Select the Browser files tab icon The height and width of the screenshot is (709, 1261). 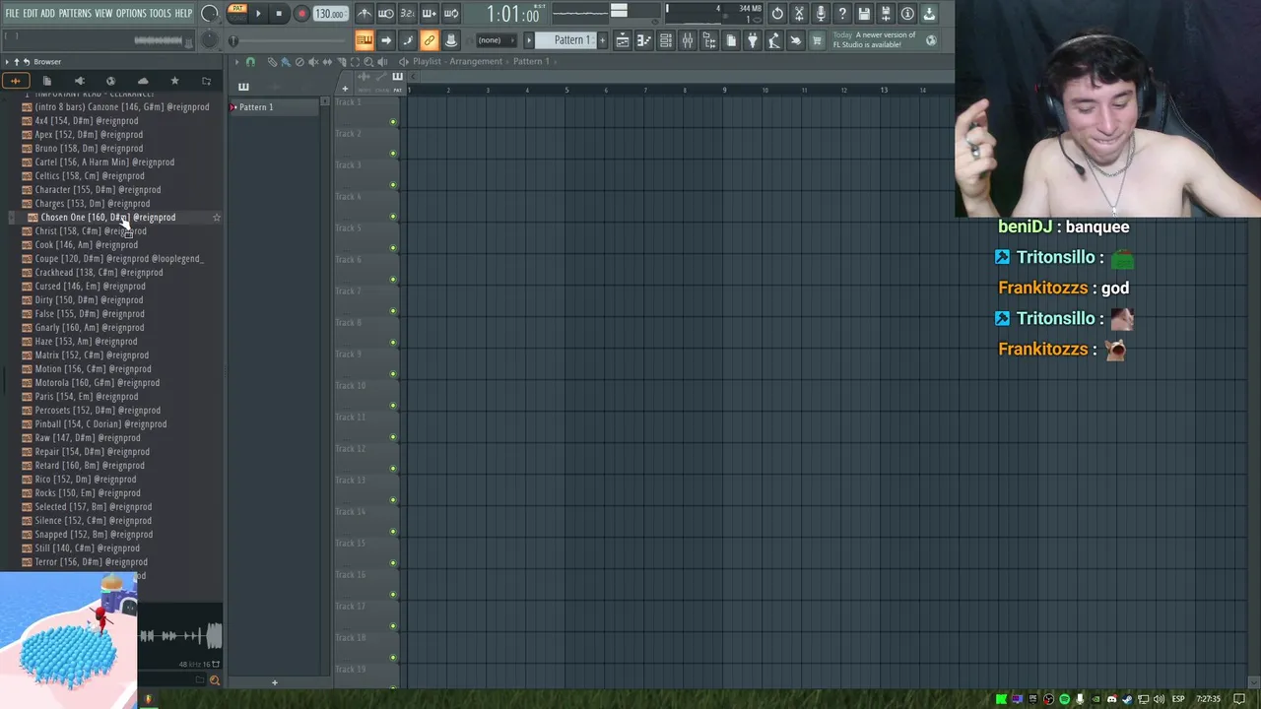pyautogui.click(x=46, y=81)
